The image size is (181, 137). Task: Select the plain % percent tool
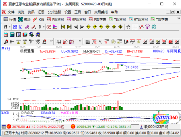coord(100,42)
